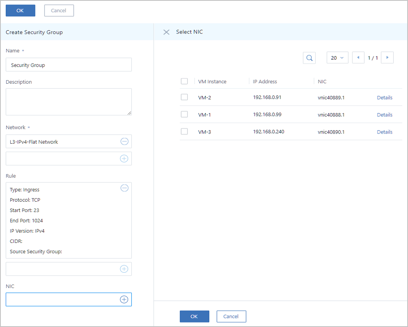Click the 'IP Version: IPv4' rule line
Viewport: 408px width, 327px height.
pyautogui.click(x=27, y=231)
